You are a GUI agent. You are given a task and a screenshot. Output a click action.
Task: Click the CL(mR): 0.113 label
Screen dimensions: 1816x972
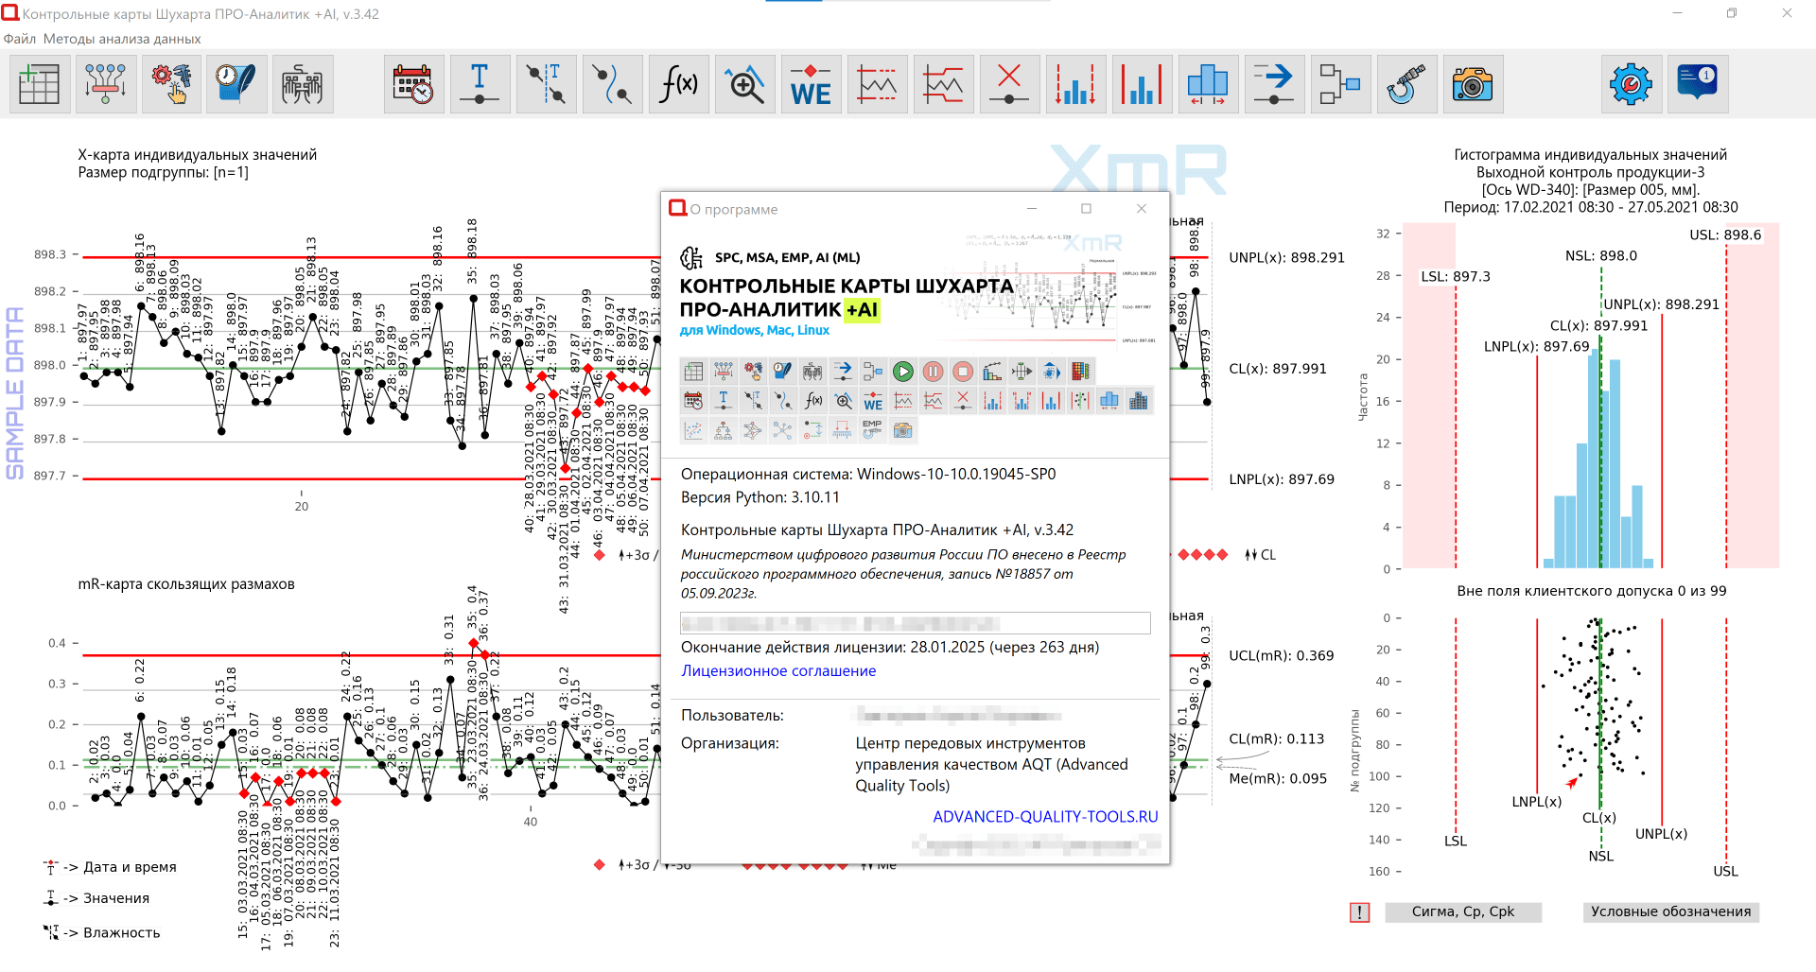[x=1277, y=739]
